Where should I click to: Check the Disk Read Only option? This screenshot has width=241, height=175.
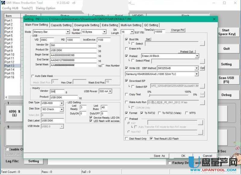click(127, 139)
